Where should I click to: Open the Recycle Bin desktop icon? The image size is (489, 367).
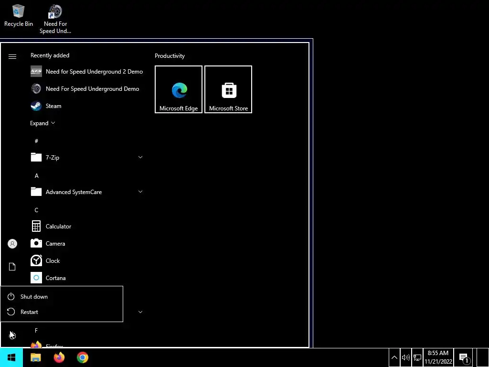pos(19,16)
